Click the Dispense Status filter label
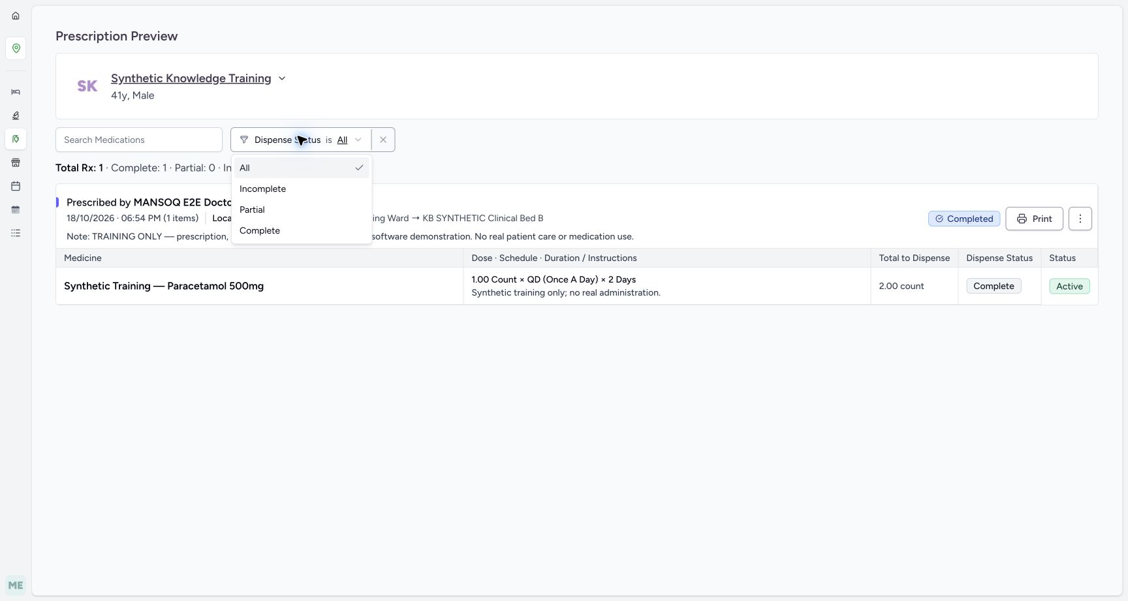 (x=287, y=140)
